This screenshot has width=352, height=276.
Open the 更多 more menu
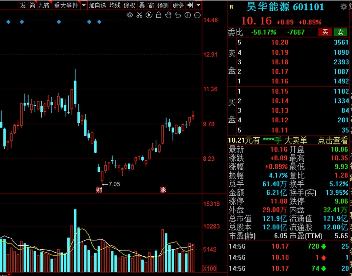click(178, 5)
